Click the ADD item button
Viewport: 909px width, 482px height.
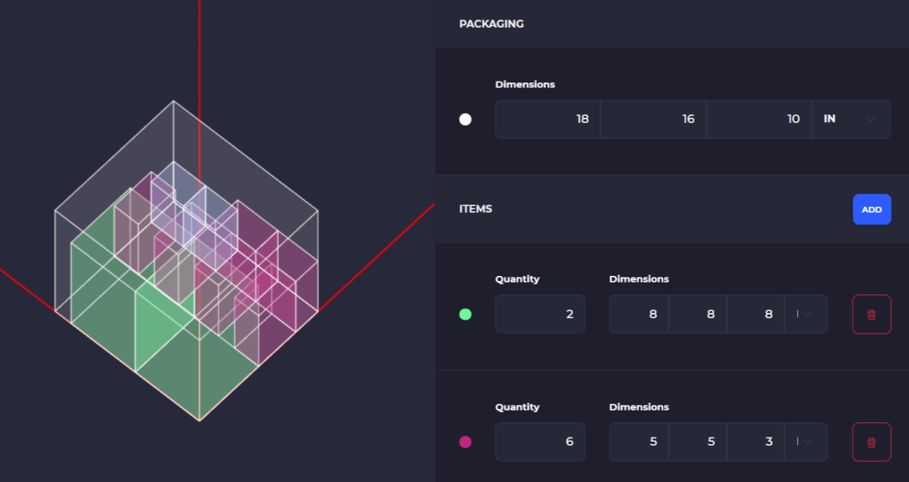(871, 209)
